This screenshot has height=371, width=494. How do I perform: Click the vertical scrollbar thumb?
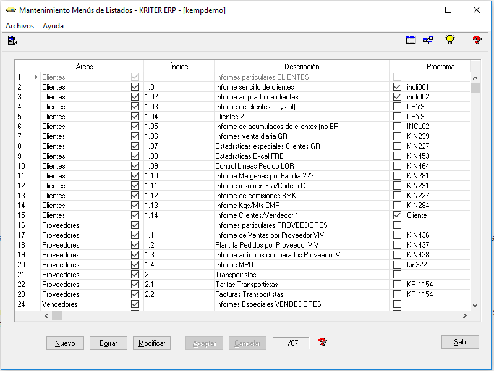click(475, 88)
